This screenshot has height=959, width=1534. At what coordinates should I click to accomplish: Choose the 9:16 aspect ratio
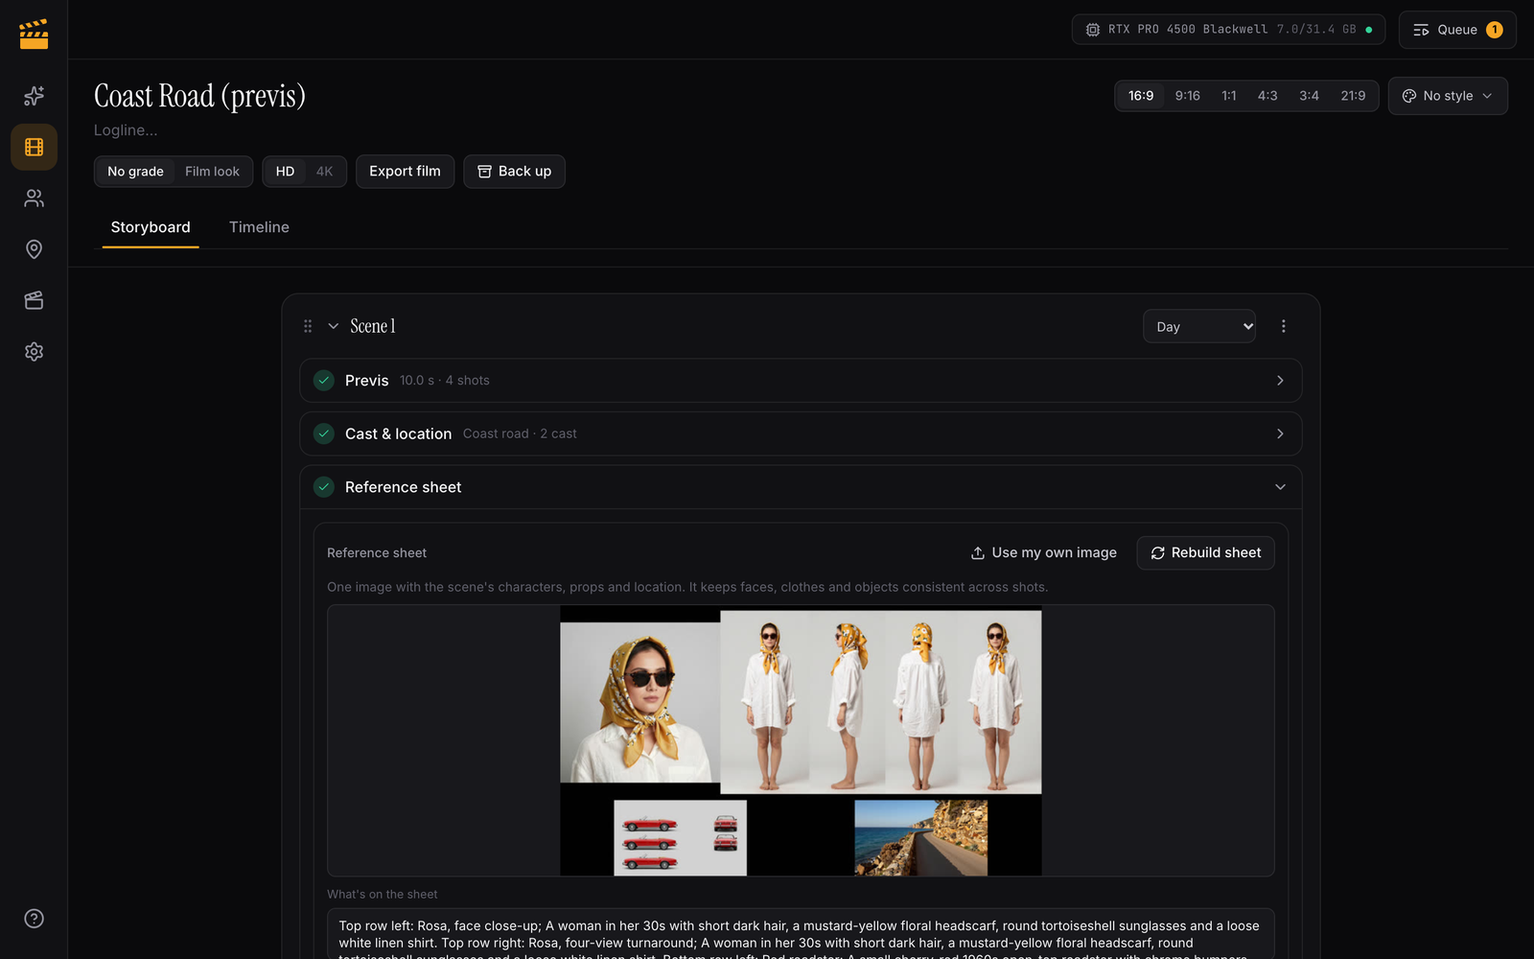tap(1187, 96)
